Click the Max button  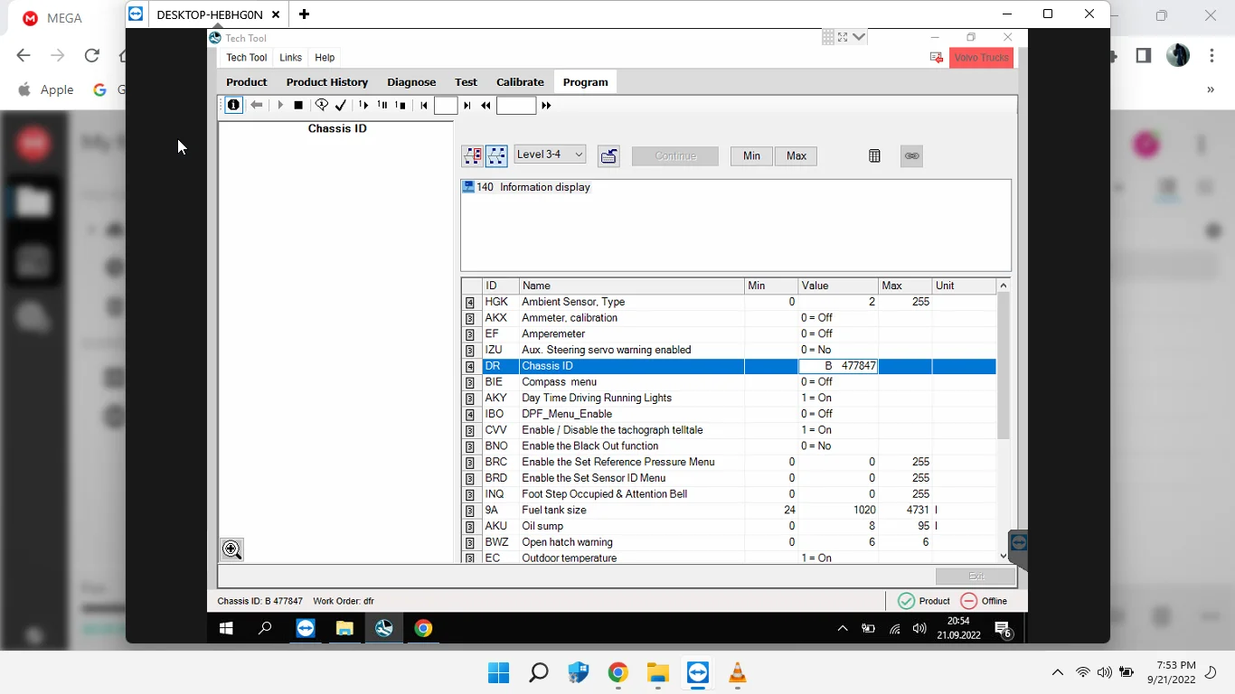point(797,155)
